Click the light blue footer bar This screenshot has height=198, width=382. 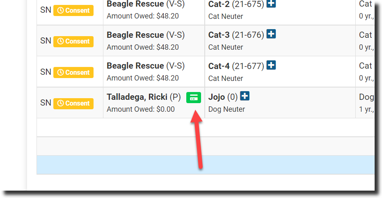click(205, 165)
